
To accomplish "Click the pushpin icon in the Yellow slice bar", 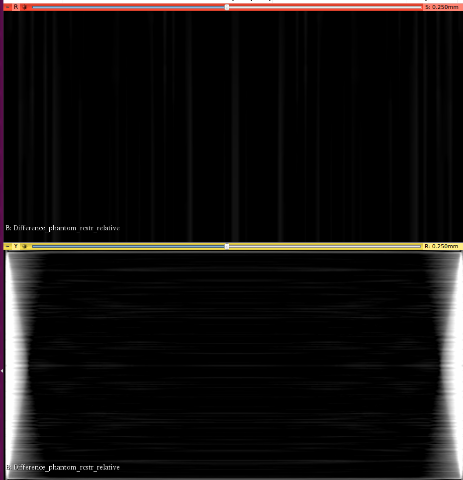I will [7, 246].
